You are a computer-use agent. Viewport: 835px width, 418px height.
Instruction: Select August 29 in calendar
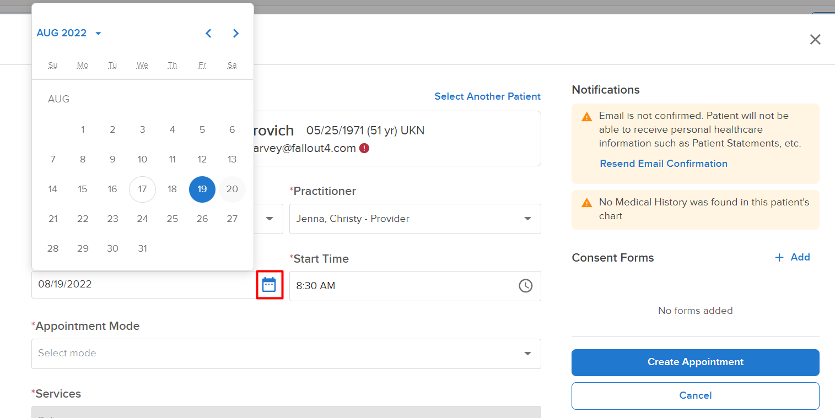83,249
